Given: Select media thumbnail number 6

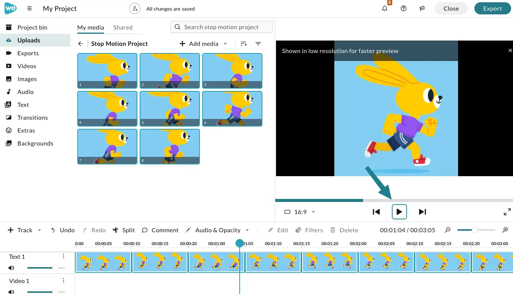Looking at the screenshot, I should pyautogui.click(x=232, y=109).
